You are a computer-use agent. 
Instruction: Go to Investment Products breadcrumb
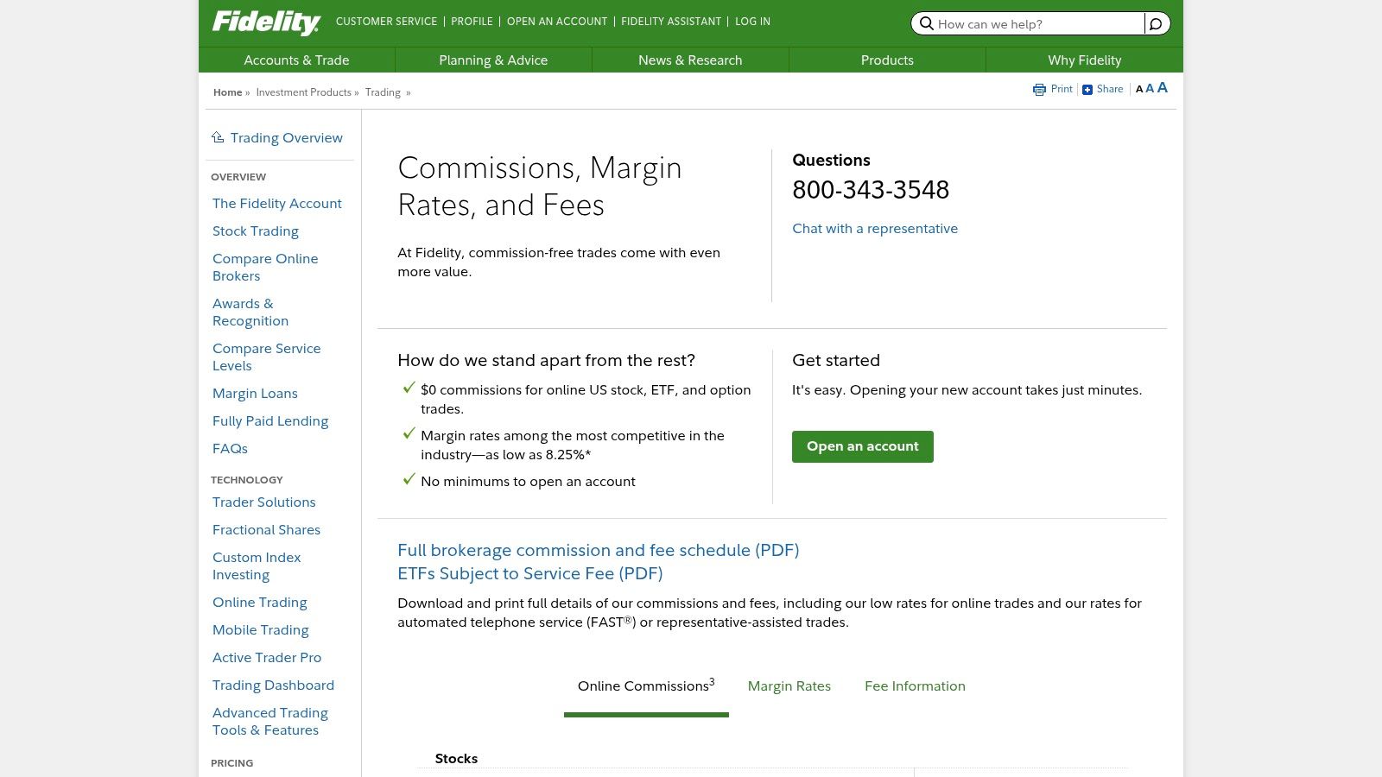click(x=303, y=92)
